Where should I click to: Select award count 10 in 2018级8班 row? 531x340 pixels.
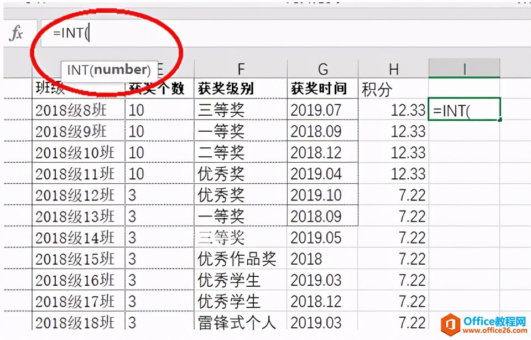(x=159, y=110)
